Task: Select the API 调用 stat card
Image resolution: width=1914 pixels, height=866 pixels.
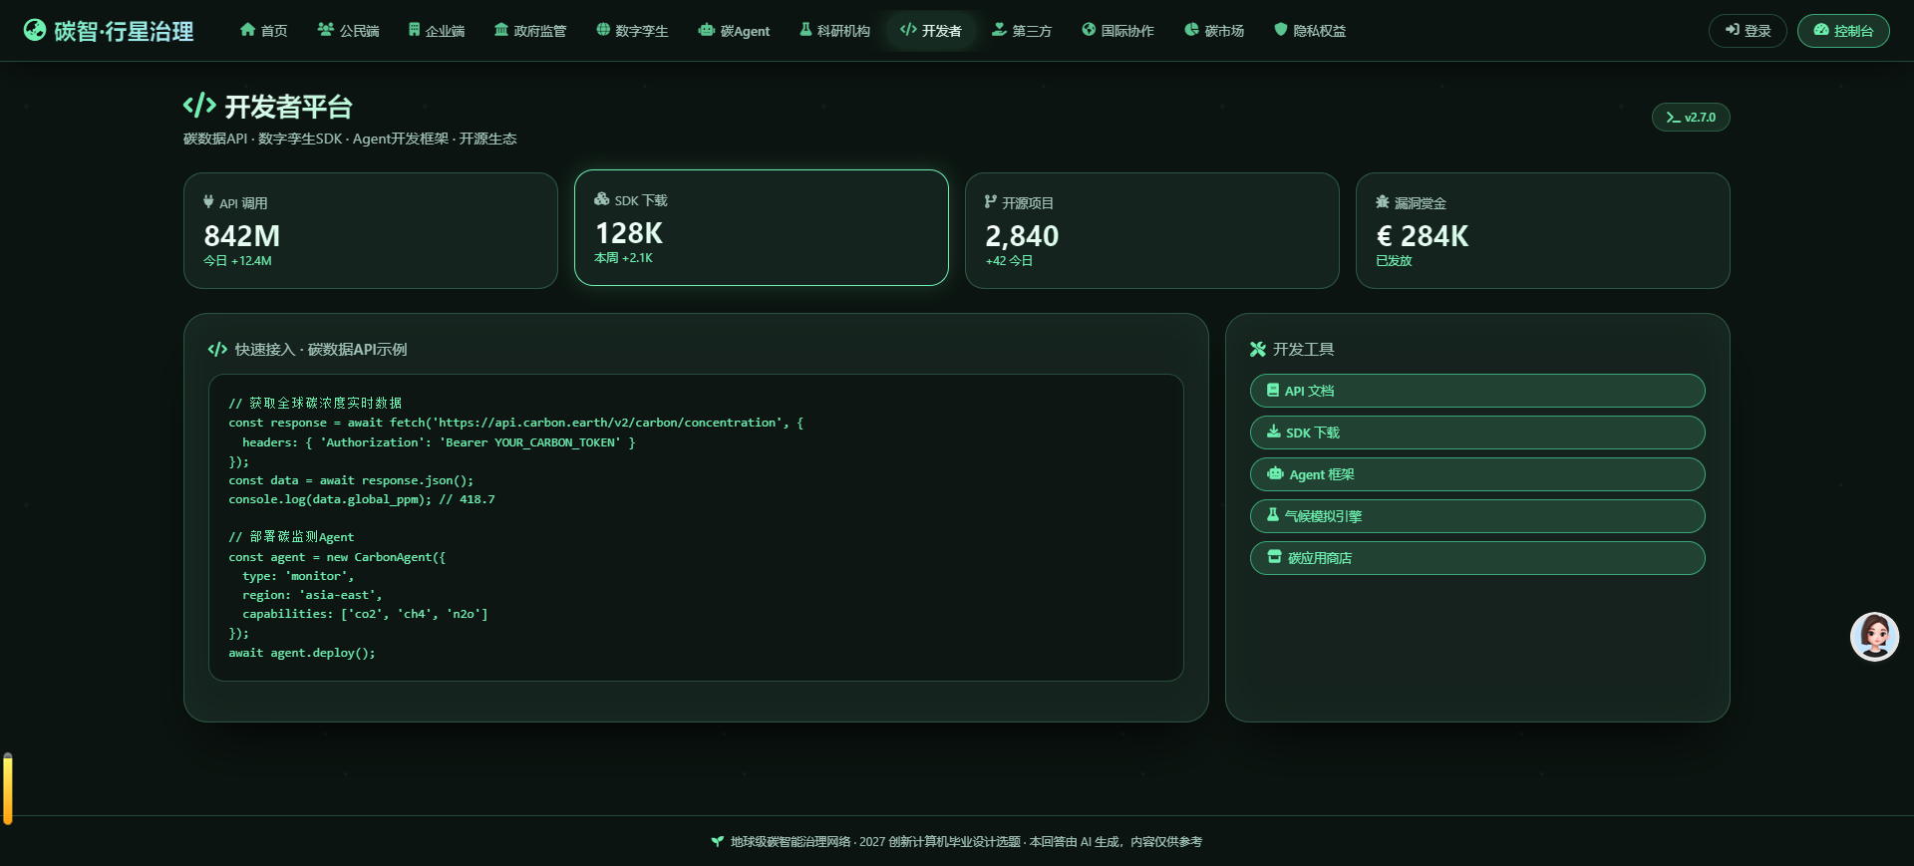Action: point(370,231)
